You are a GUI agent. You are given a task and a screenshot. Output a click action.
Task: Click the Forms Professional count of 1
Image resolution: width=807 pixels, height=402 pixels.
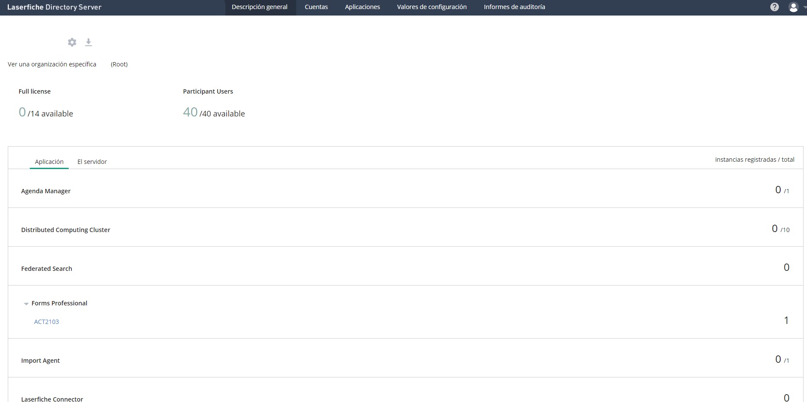click(786, 320)
